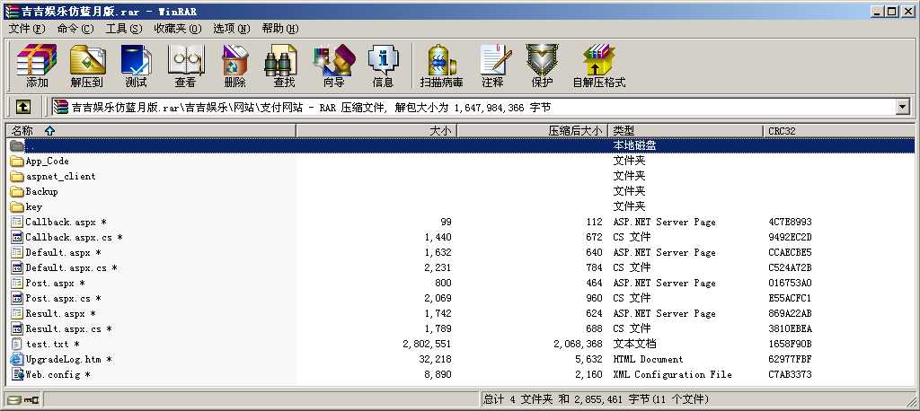Click CRC32 value E55ACFC1
920x411 pixels.
pyautogui.click(x=791, y=299)
